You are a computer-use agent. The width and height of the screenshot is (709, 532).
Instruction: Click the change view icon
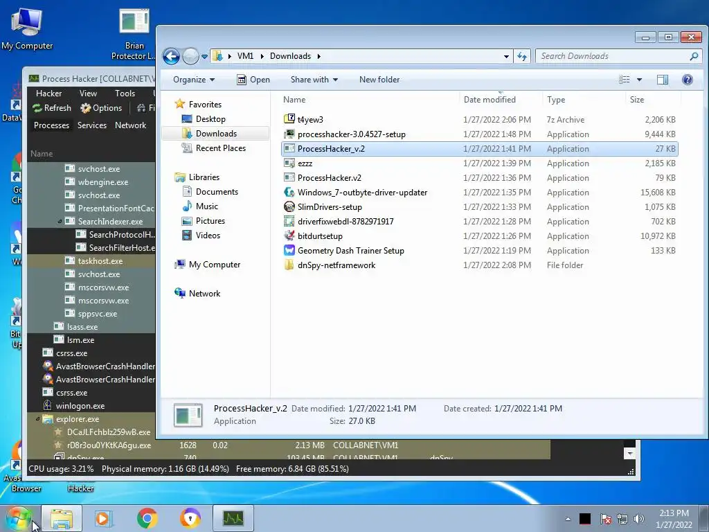[625, 80]
